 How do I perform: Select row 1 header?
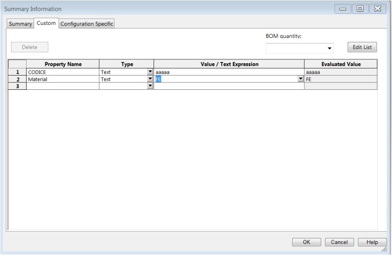tap(17, 72)
